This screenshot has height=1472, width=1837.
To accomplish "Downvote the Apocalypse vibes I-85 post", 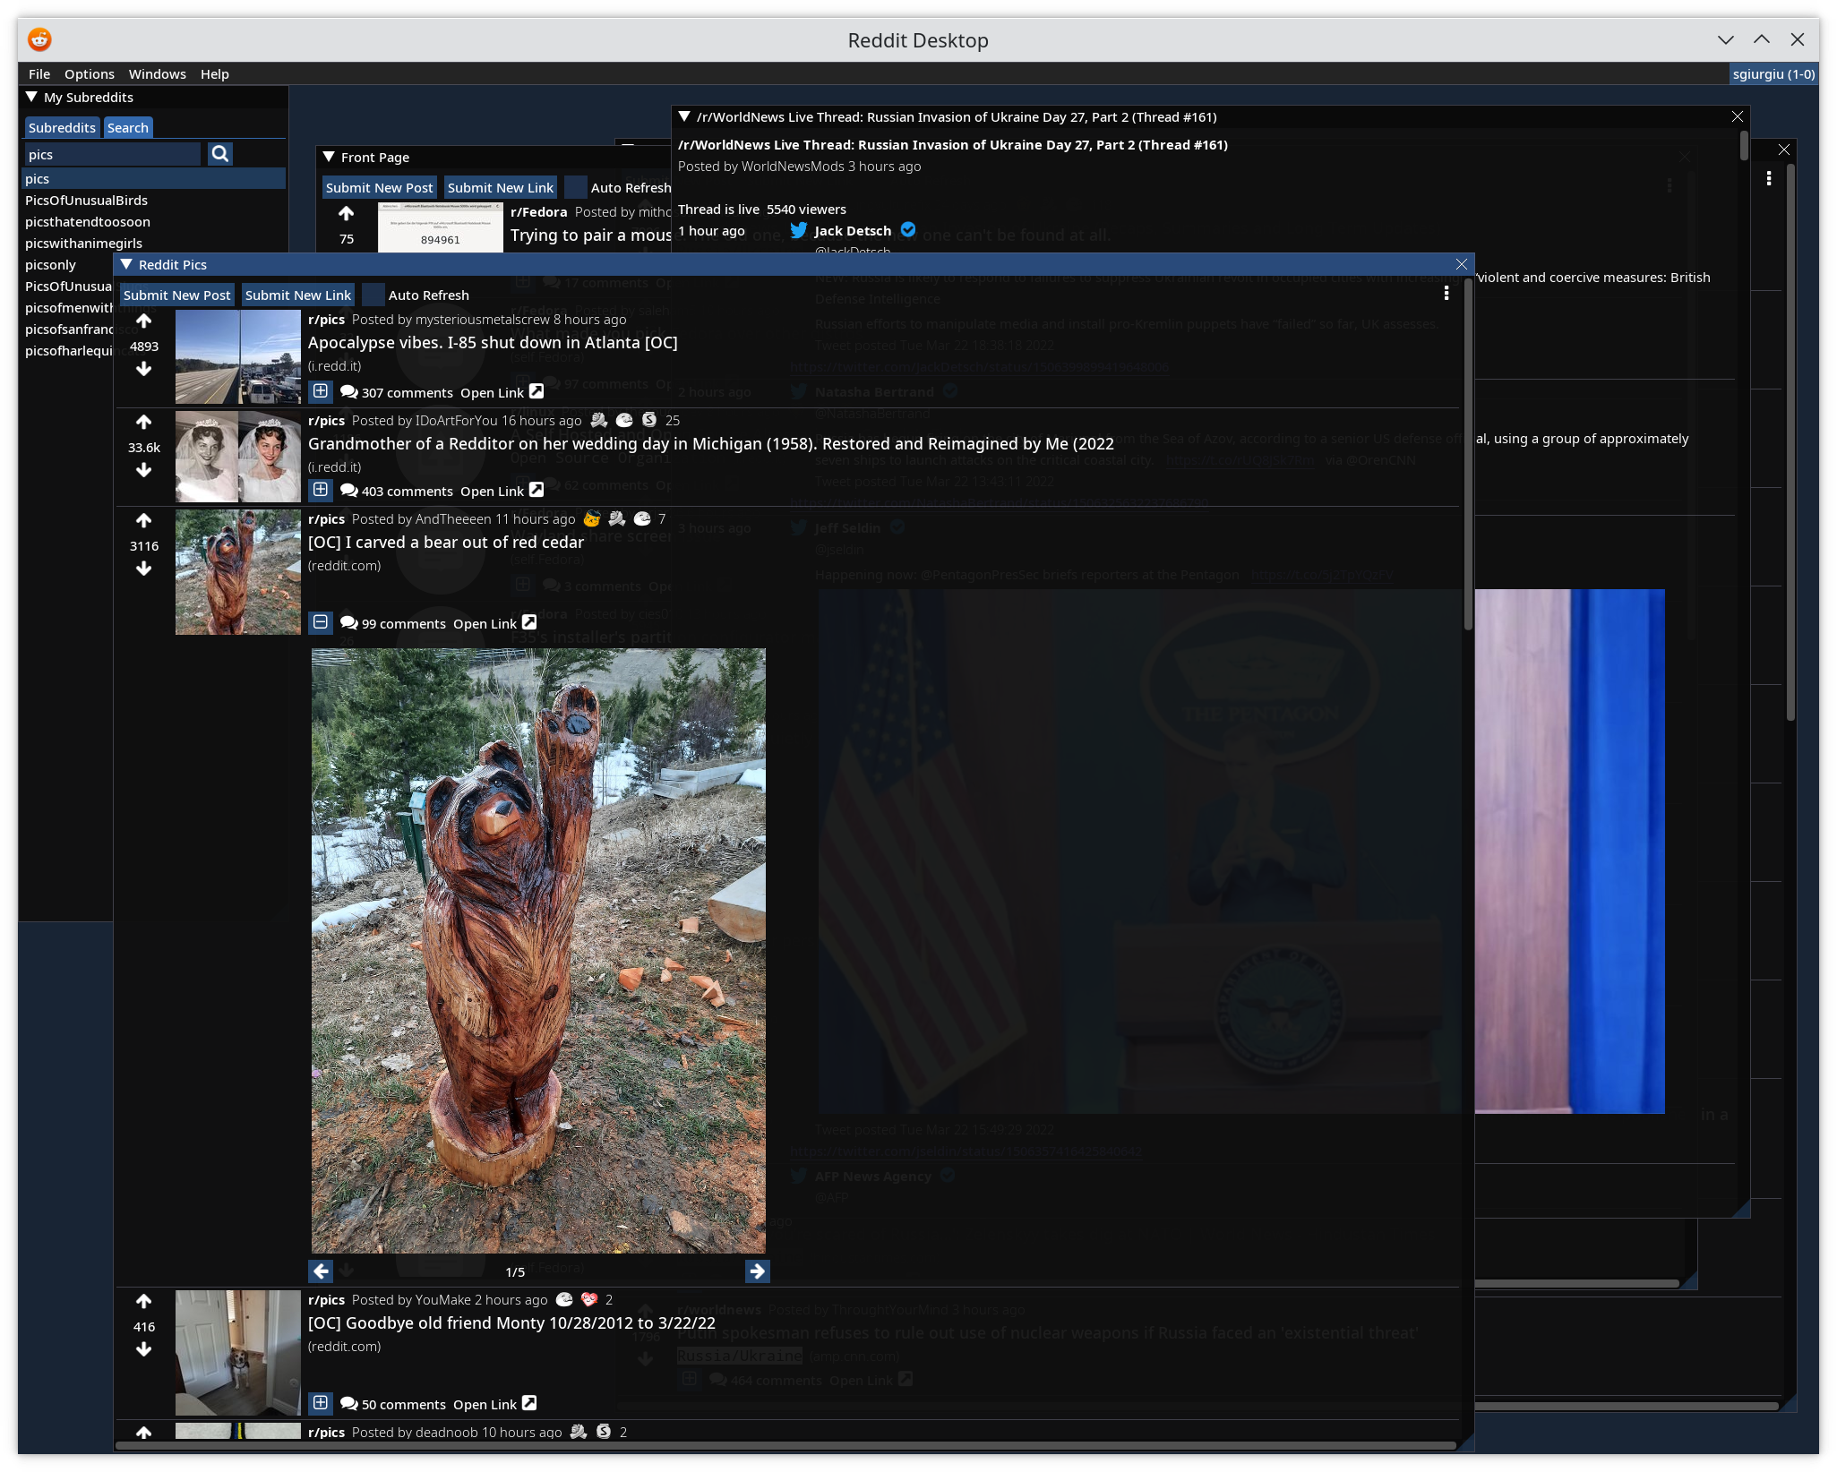I will point(143,369).
